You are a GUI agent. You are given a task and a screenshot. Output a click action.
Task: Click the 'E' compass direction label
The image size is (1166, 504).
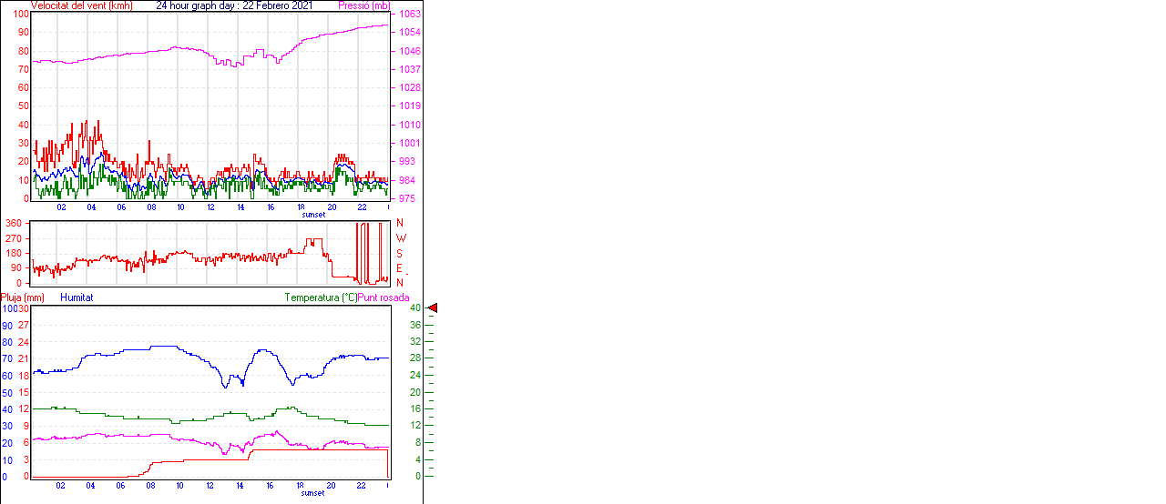(x=399, y=267)
